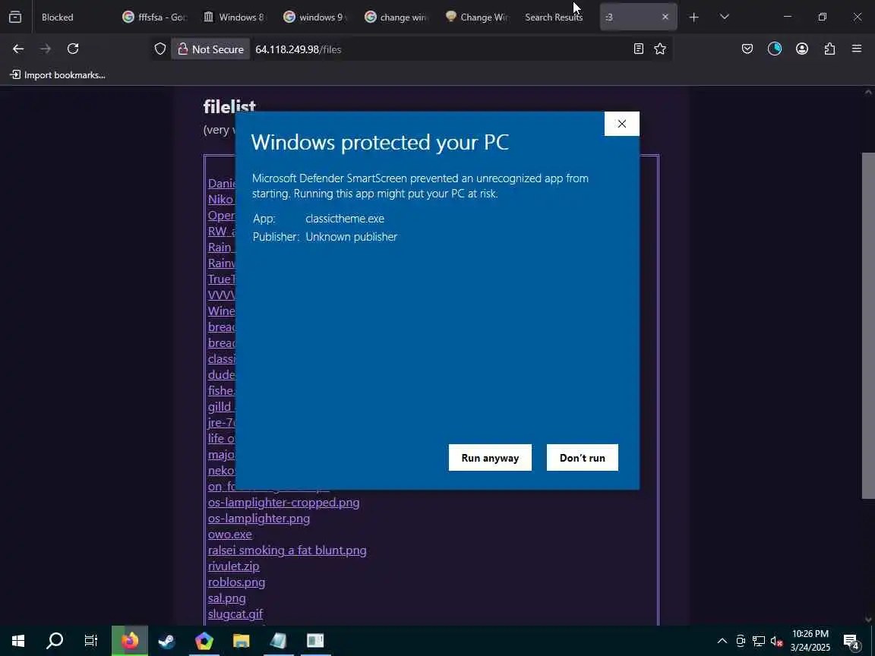Click the muted volume tray icon

tap(776, 641)
